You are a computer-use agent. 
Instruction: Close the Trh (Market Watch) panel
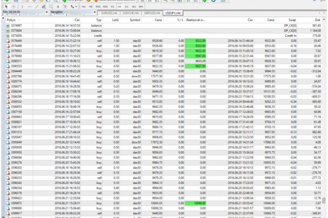pyautogui.click(x=46, y=12)
